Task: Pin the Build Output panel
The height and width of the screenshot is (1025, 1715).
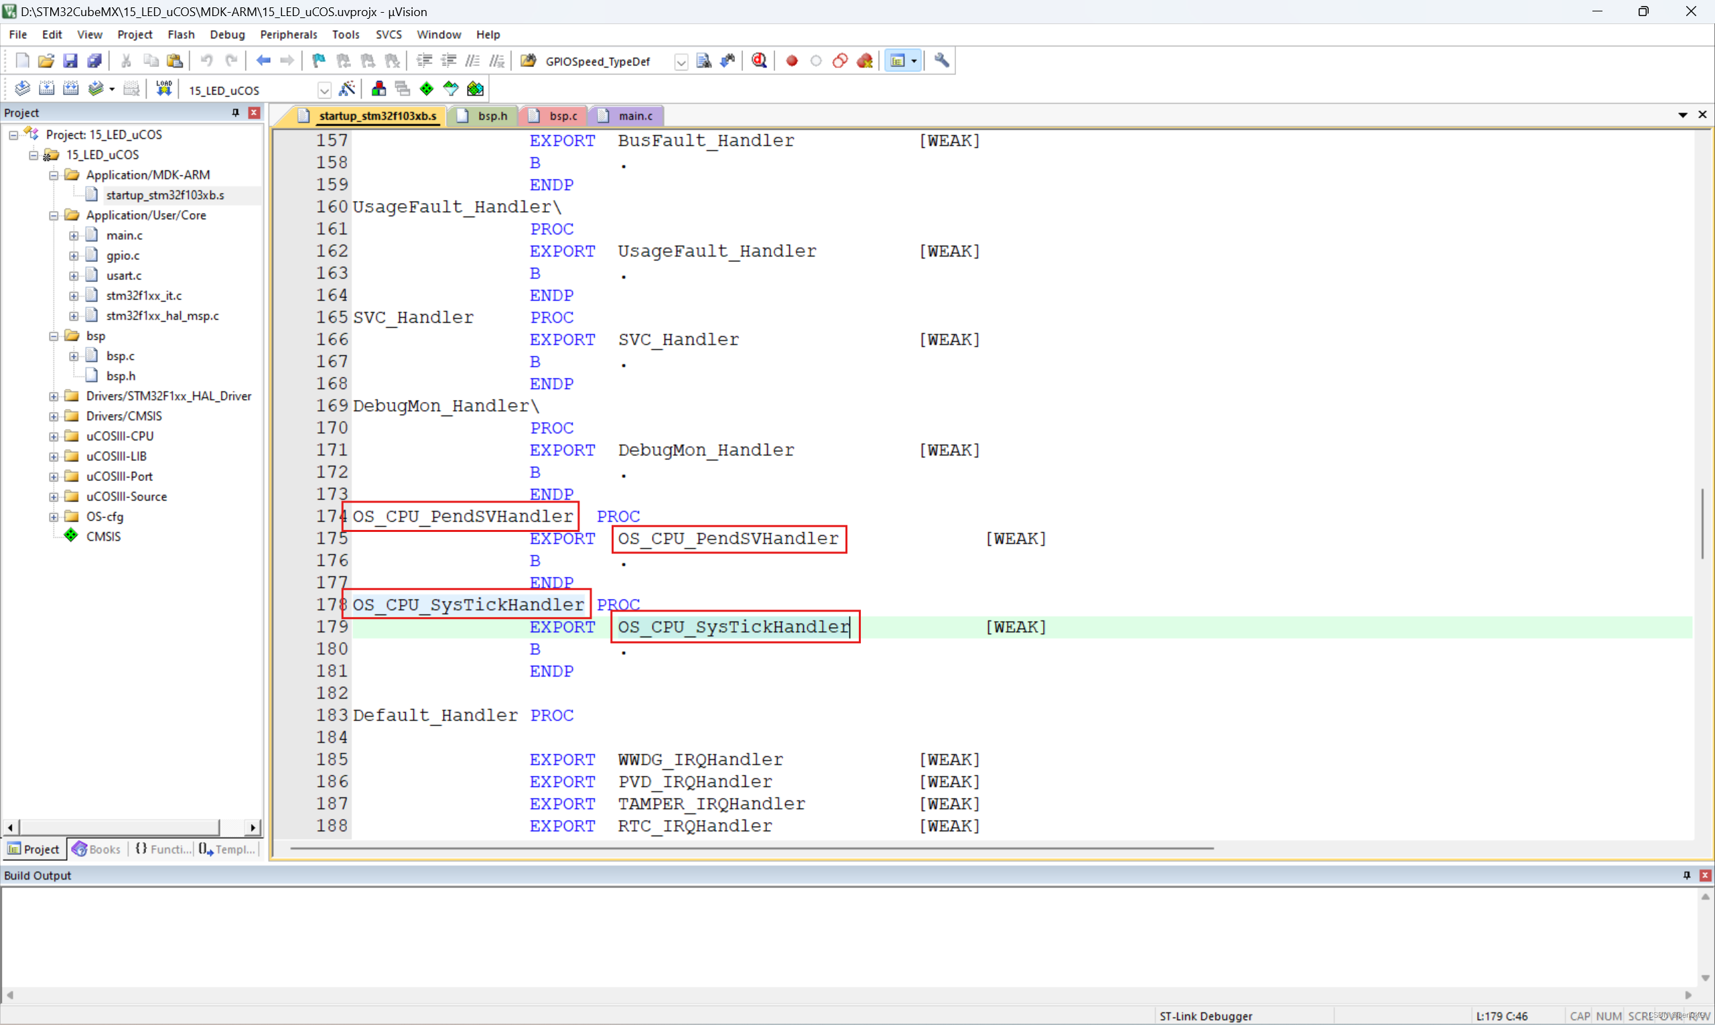Action: [x=1688, y=875]
